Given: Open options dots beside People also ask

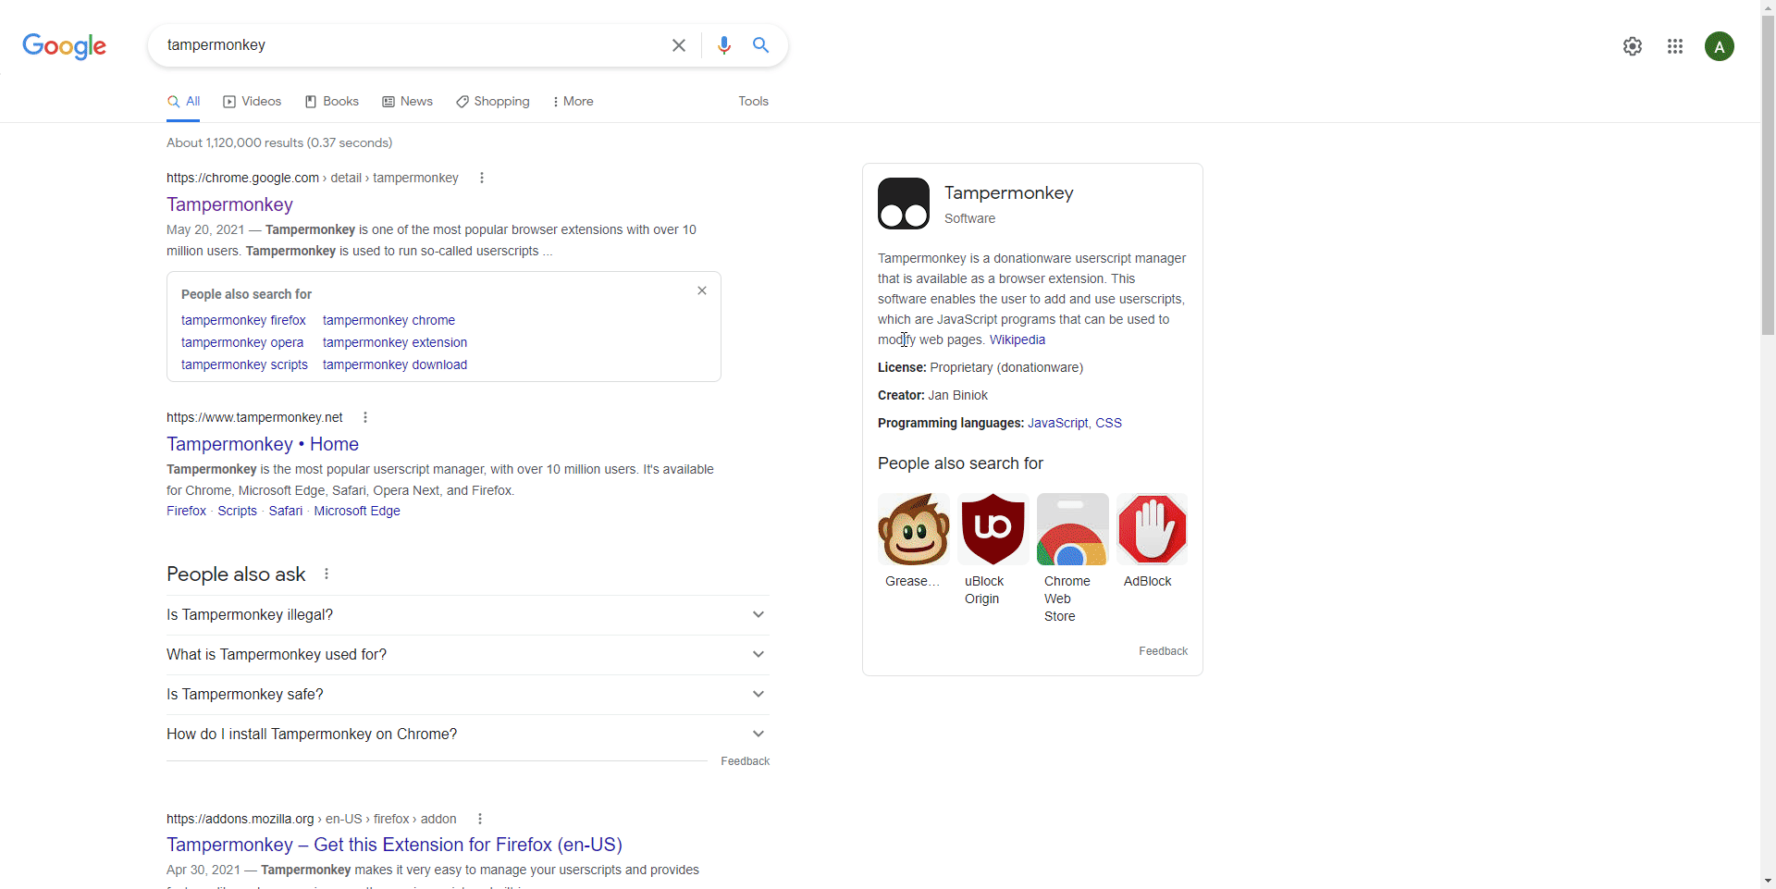Looking at the screenshot, I should 327,574.
